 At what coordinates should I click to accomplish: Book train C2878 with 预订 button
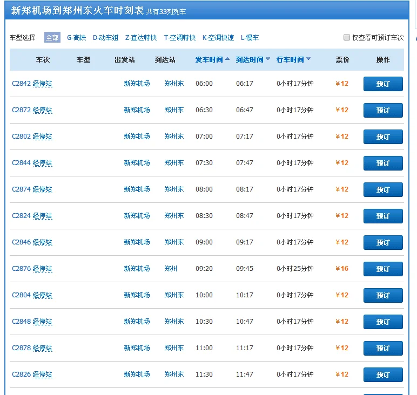[383, 348]
